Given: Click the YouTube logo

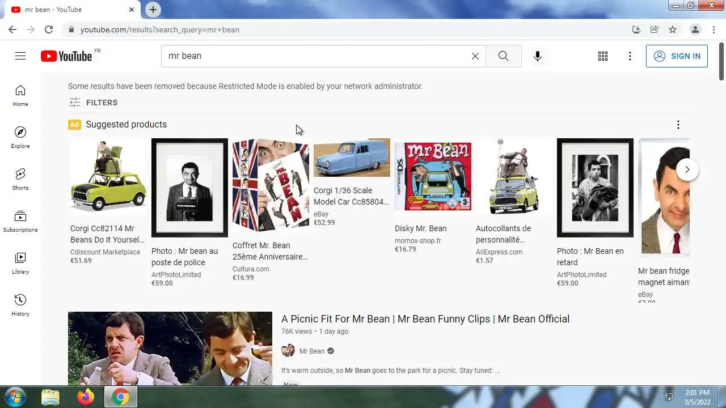Looking at the screenshot, I should pyautogui.click(x=66, y=56).
